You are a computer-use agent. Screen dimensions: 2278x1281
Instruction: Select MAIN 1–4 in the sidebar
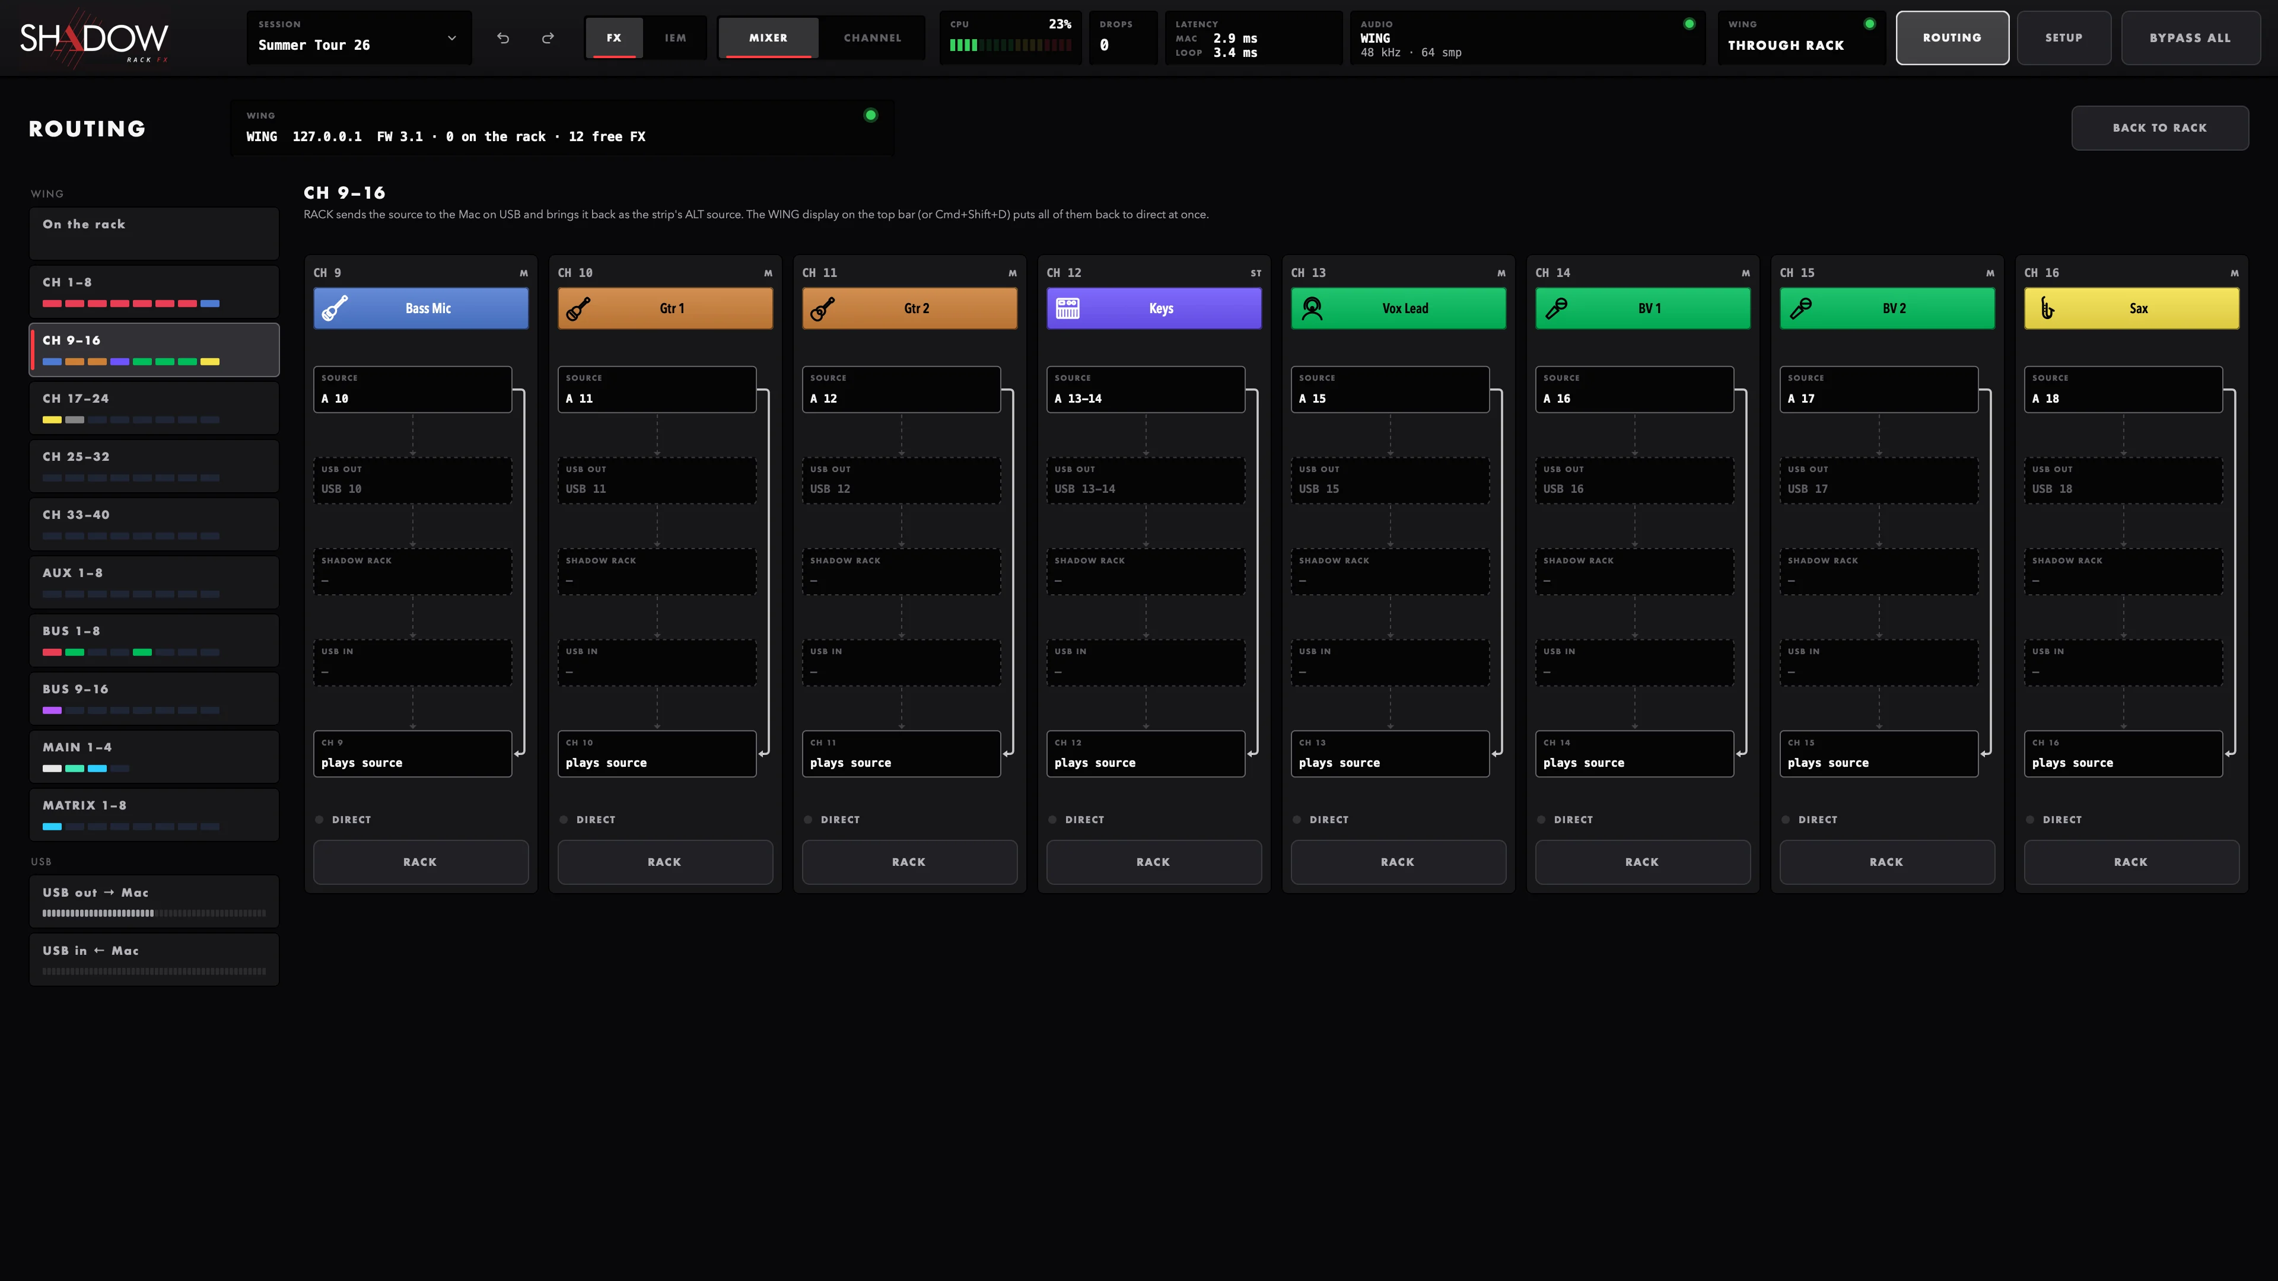[x=154, y=757]
